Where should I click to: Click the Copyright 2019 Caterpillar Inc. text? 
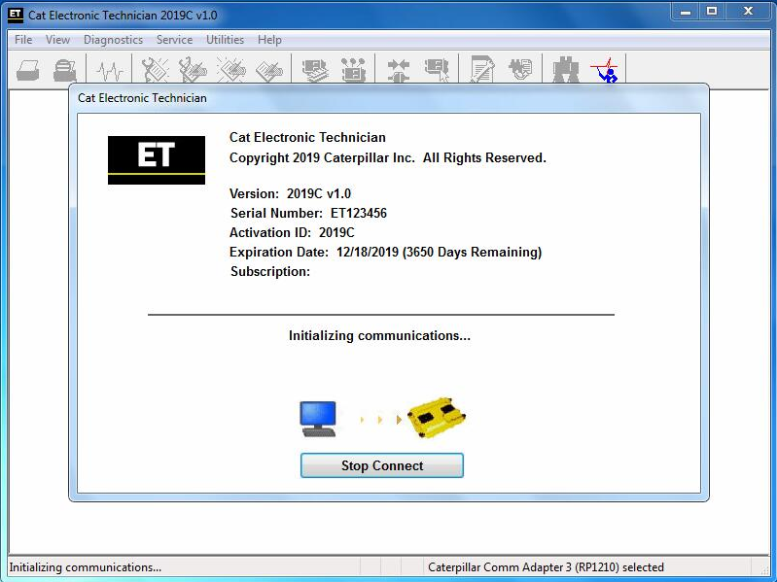tap(387, 157)
